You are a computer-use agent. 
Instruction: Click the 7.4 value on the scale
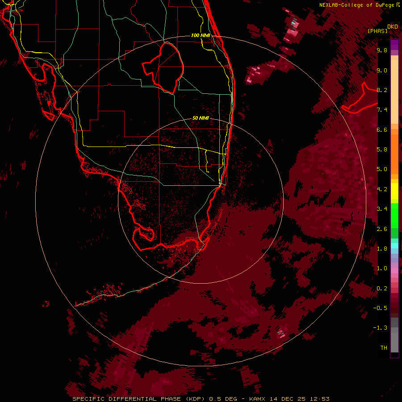[x=382, y=110]
